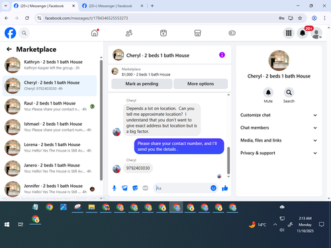Open Janero's 2 beds 1 bath House chat
This screenshot has width=331, height=248.
[x=50, y=169]
